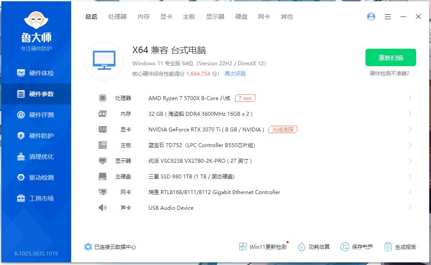Screen dimensions: 431x265
Task: Click the desktop computer overview icon
Action: tap(104, 60)
